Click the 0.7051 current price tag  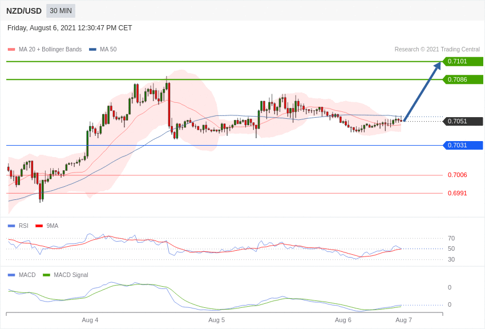coord(463,121)
